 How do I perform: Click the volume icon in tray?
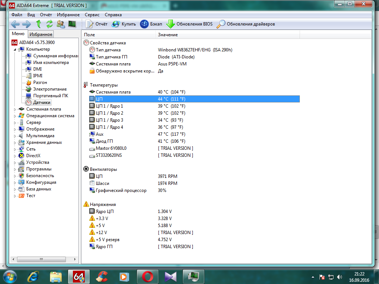pyautogui.click(x=340, y=277)
